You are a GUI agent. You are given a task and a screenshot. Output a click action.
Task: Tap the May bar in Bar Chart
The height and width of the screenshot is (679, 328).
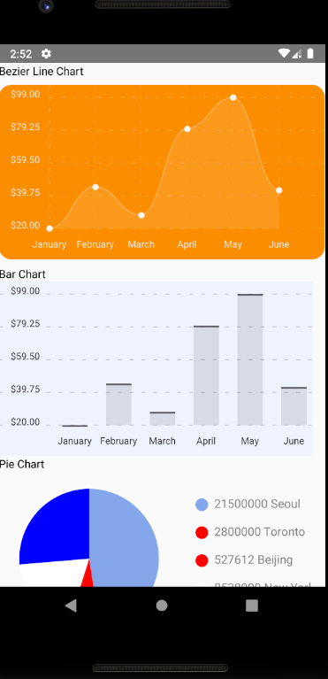point(249,359)
